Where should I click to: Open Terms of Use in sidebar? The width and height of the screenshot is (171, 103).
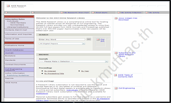12,39
